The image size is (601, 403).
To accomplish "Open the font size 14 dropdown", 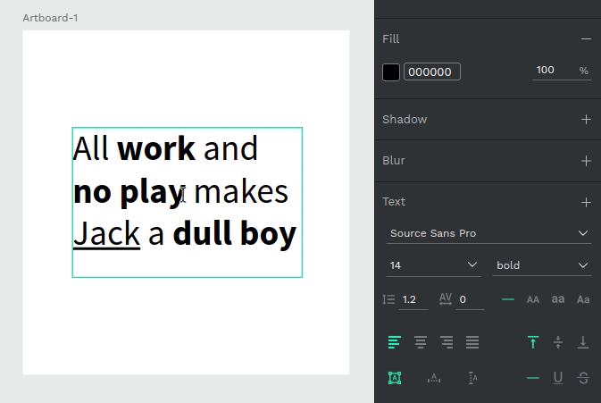I will click(434, 265).
